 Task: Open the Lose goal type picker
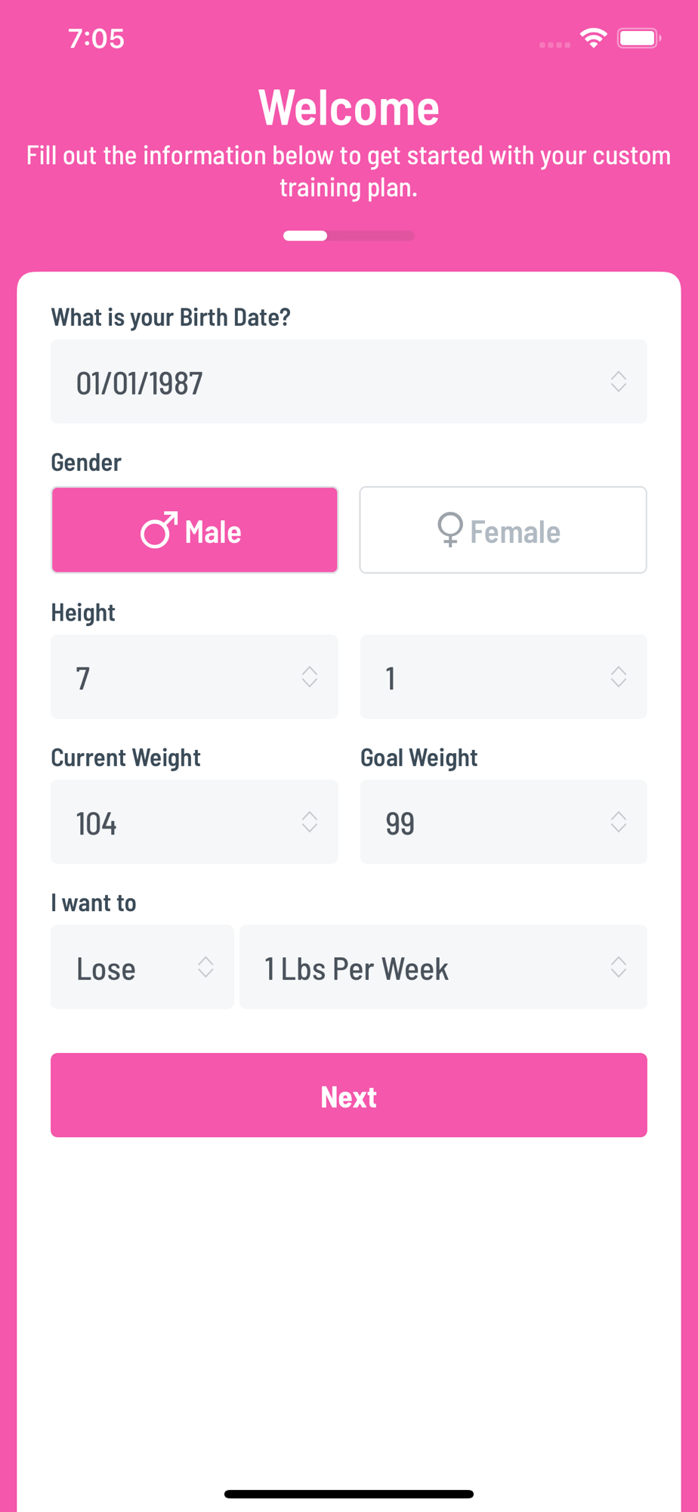(142, 967)
